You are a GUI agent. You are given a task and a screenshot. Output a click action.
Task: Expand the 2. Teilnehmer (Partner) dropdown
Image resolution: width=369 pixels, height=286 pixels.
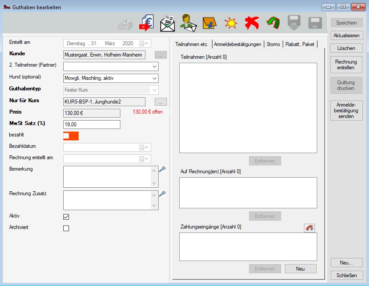pos(154,67)
